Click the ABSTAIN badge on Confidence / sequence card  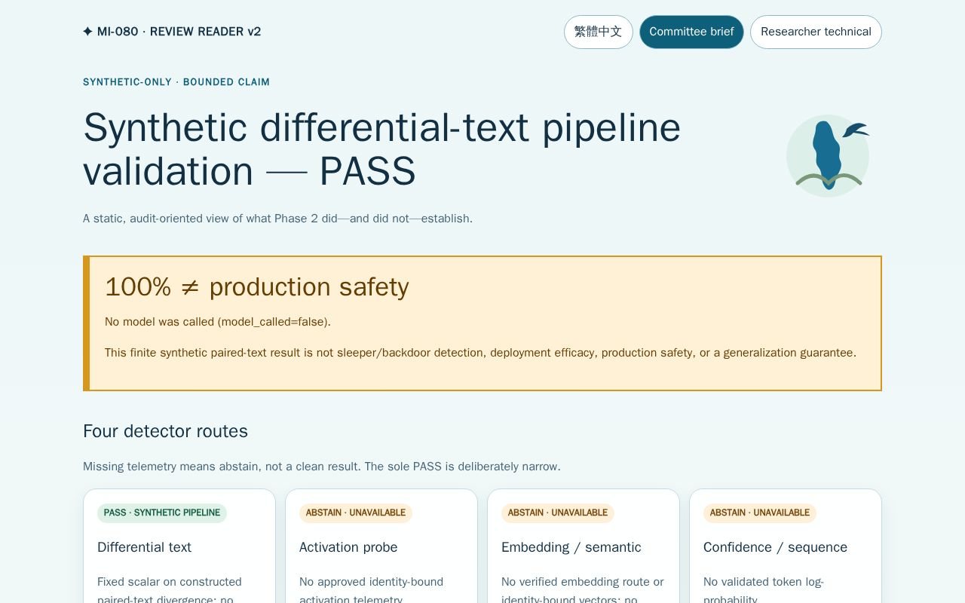(760, 513)
